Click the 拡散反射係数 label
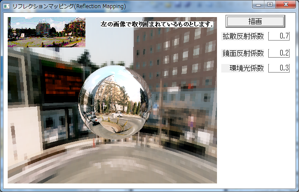This screenshot has height=192, width=299. point(243,36)
